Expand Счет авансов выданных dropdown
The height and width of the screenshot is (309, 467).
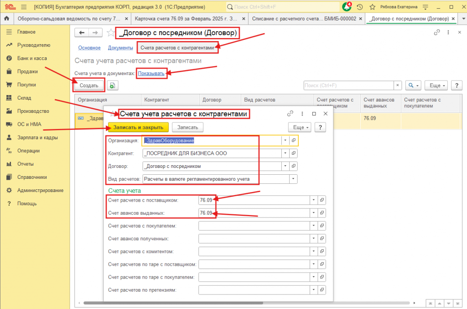(x=314, y=213)
